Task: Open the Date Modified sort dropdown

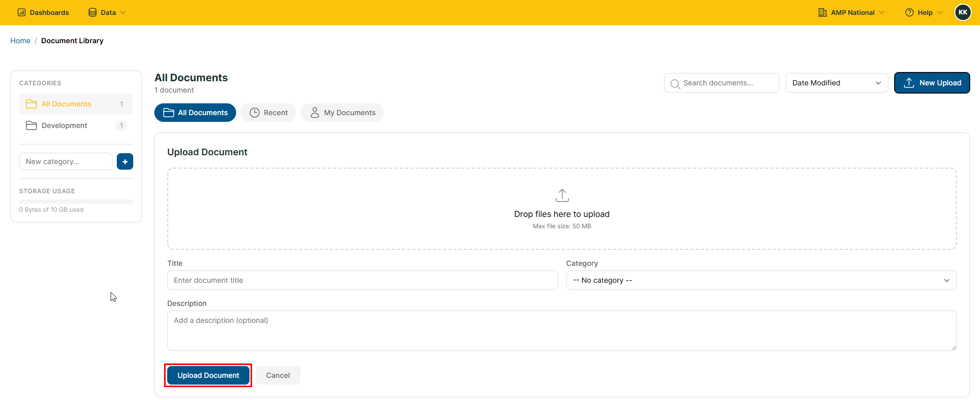Action: pos(837,83)
